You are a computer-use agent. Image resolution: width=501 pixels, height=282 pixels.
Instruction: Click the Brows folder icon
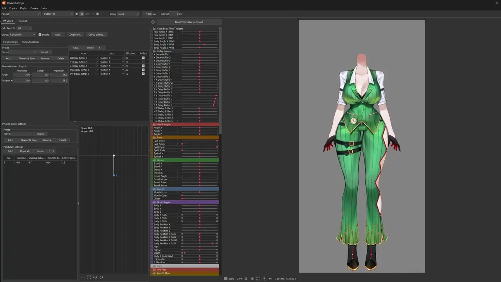(x=154, y=160)
